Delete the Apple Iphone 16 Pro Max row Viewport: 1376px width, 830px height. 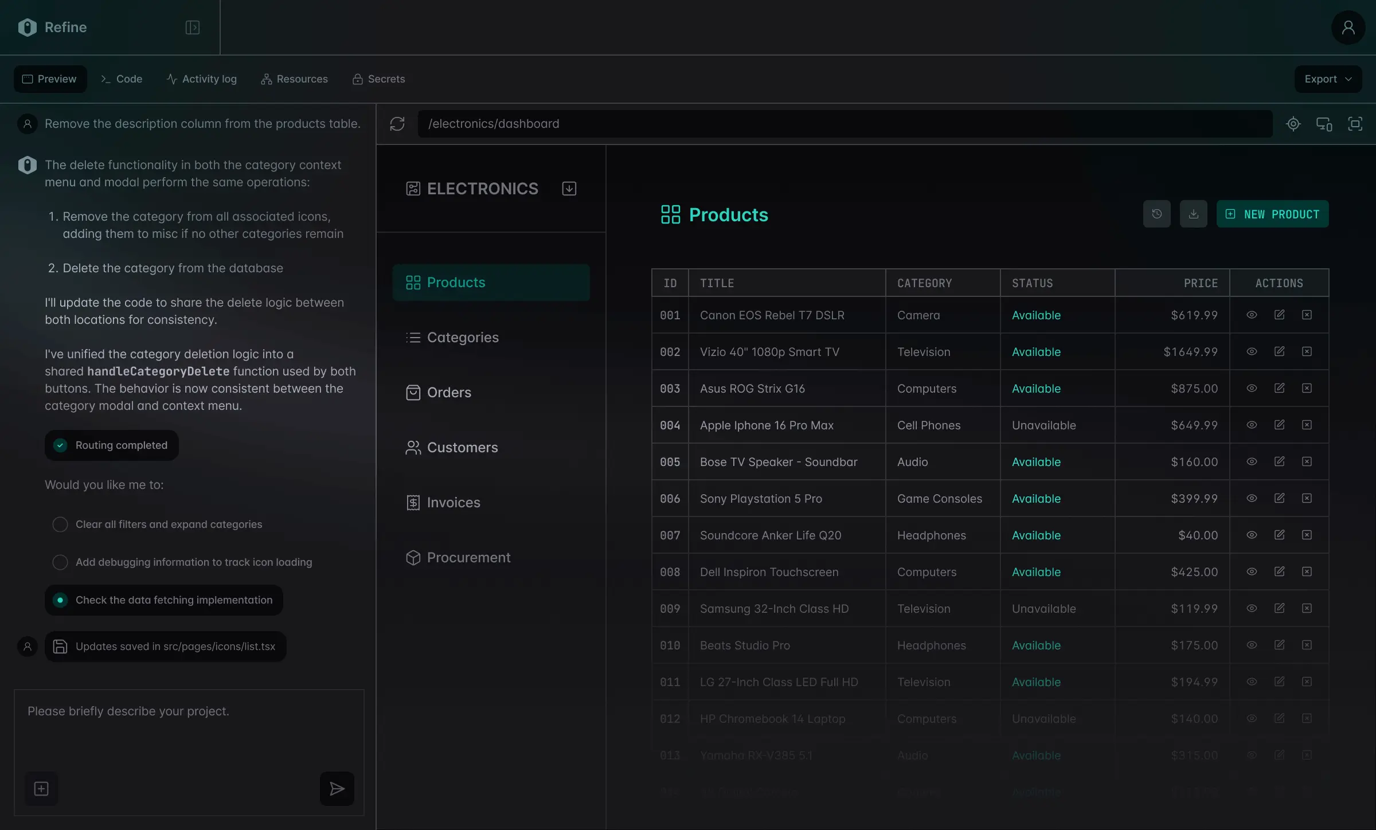(1307, 425)
